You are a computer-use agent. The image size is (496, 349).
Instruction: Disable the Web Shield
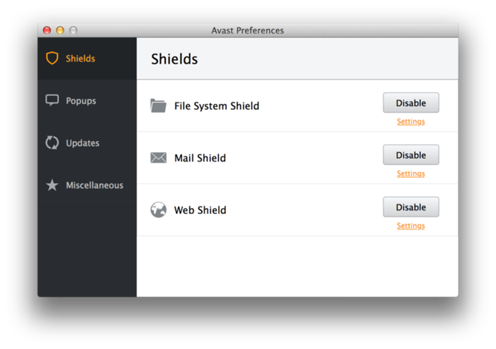(x=411, y=207)
